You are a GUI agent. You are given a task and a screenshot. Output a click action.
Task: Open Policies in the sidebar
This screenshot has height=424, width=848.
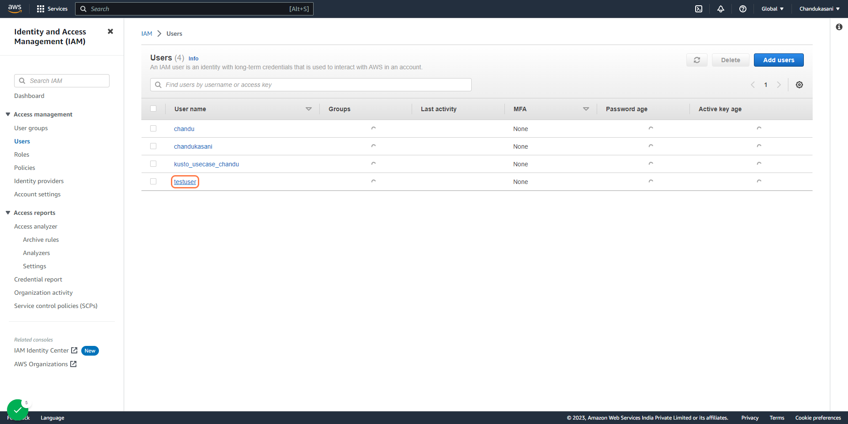(25, 168)
